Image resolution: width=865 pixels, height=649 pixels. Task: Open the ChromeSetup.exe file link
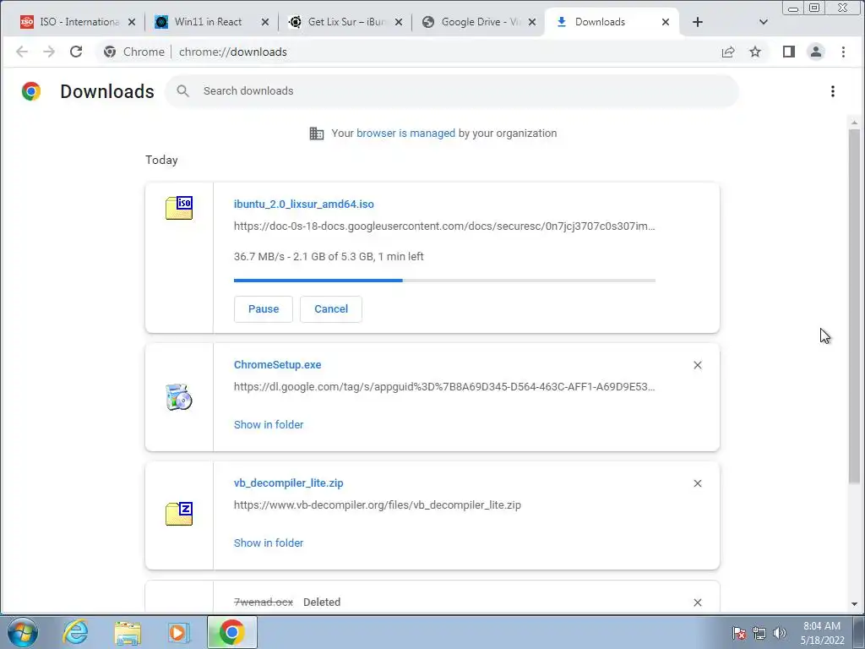pyautogui.click(x=277, y=365)
